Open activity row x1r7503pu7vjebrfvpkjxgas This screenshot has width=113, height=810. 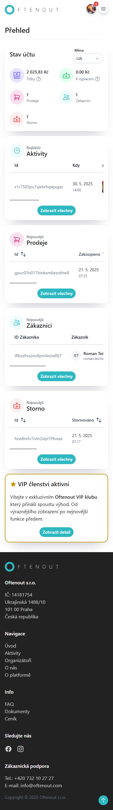[x=57, y=187]
